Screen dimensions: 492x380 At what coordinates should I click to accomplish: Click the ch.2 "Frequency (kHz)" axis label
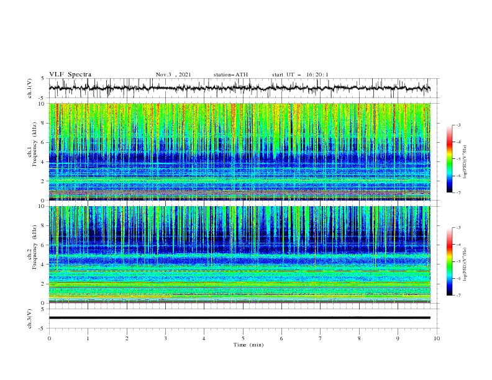click(x=35, y=247)
